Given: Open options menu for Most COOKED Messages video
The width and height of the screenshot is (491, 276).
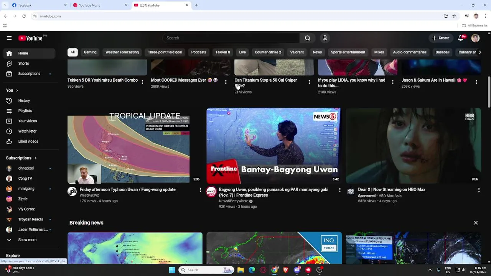Looking at the screenshot, I should coord(226,82).
